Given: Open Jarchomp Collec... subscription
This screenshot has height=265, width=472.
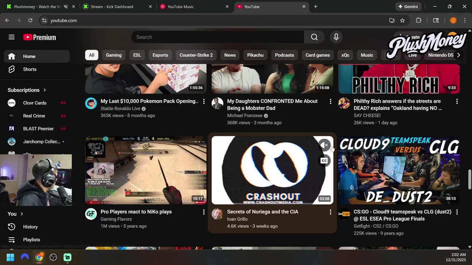Looking at the screenshot, I should tap(37, 142).
